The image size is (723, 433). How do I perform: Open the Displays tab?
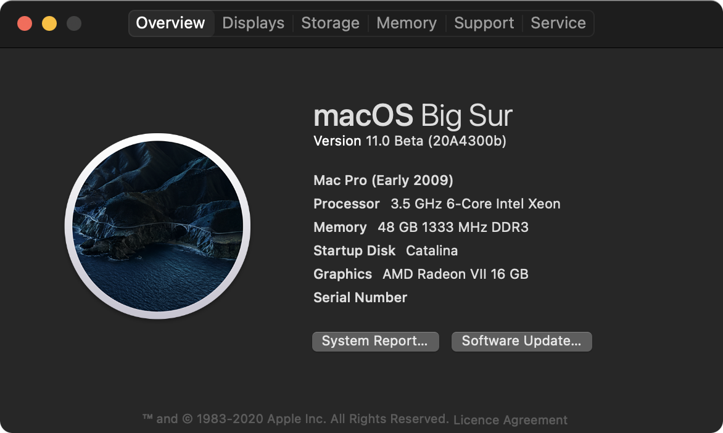coord(253,23)
